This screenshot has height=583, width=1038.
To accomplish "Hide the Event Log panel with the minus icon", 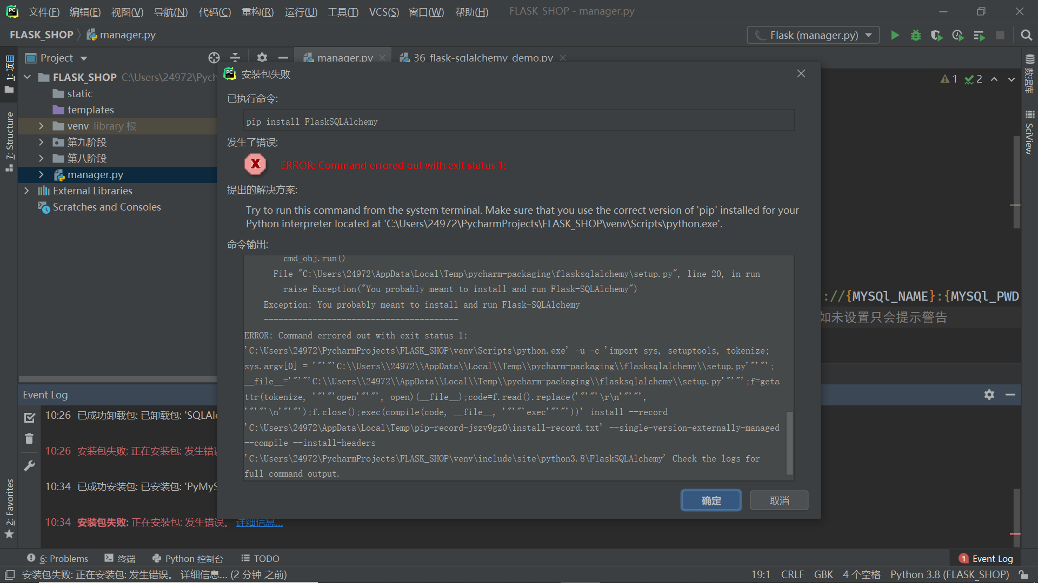I will [1010, 395].
